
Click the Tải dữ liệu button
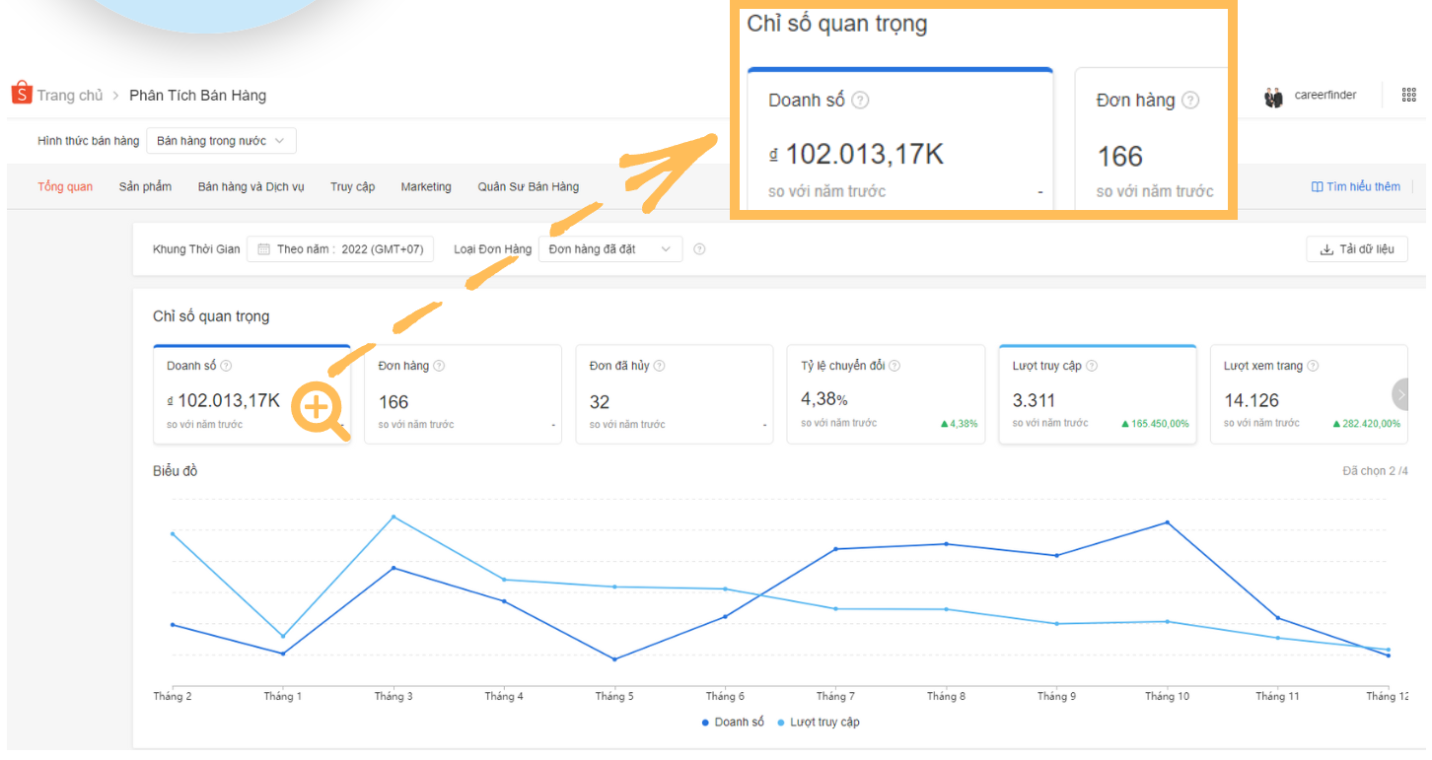pos(1356,249)
